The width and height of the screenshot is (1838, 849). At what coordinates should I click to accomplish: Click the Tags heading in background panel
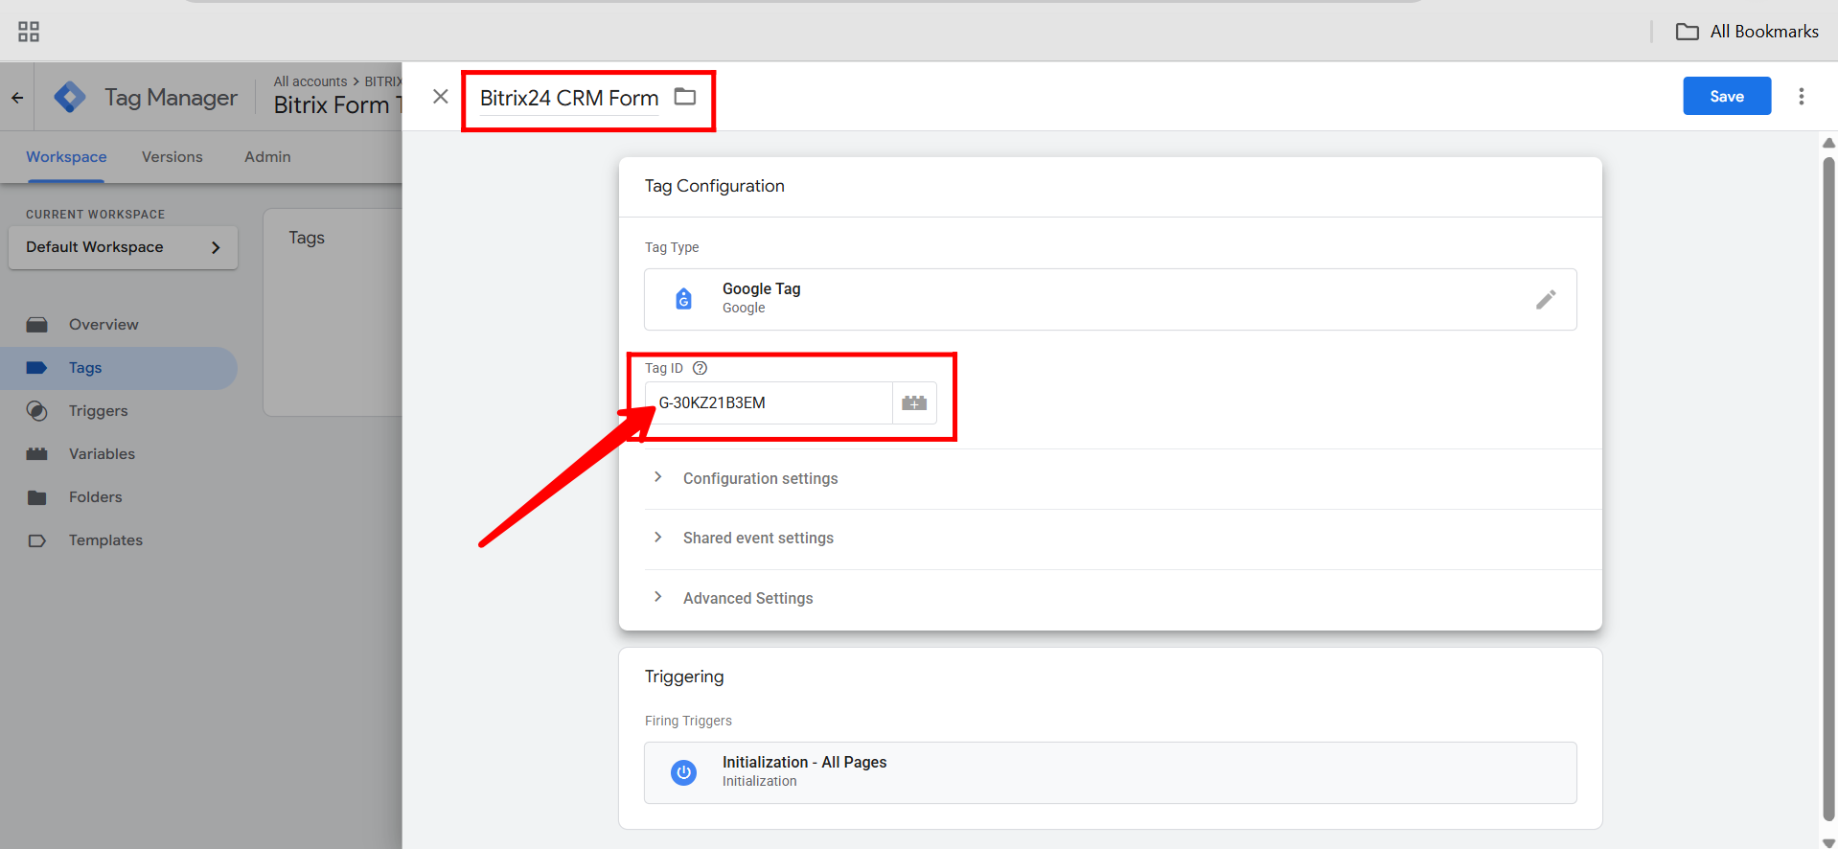click(307, 238)
